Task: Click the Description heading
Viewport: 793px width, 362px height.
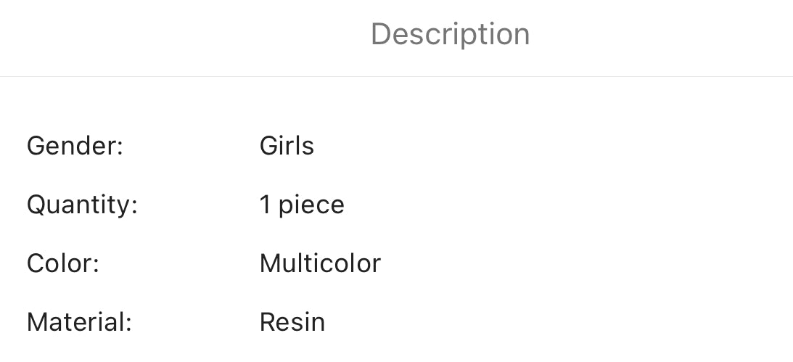Action: click(450, 34)
